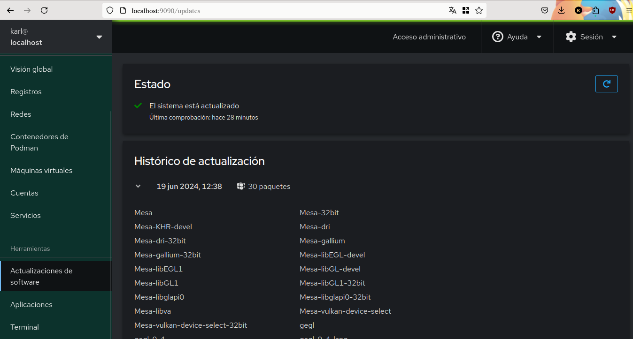The width and height of the screenshot is (633, 339).
Task: Switch to Aplicaciones in the sidebar
Action: click(x=31, y=304)
